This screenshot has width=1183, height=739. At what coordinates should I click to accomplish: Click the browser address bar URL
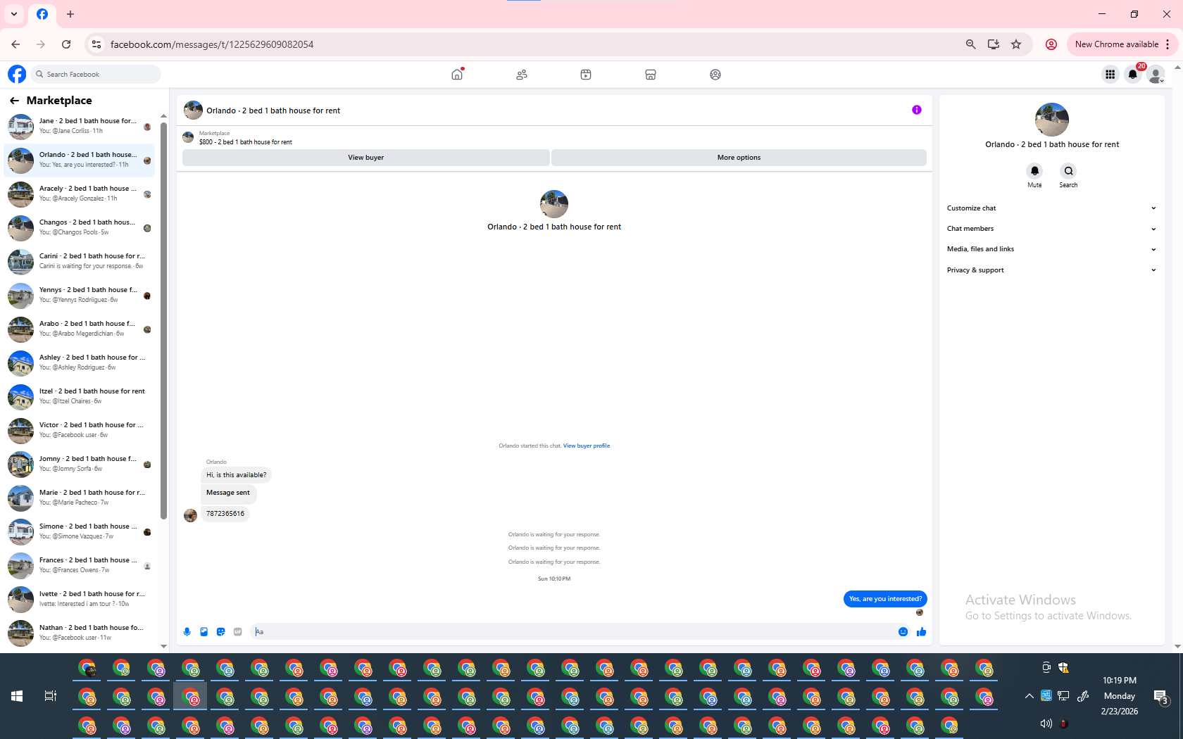pyautogui.click(x=212, y=44)
